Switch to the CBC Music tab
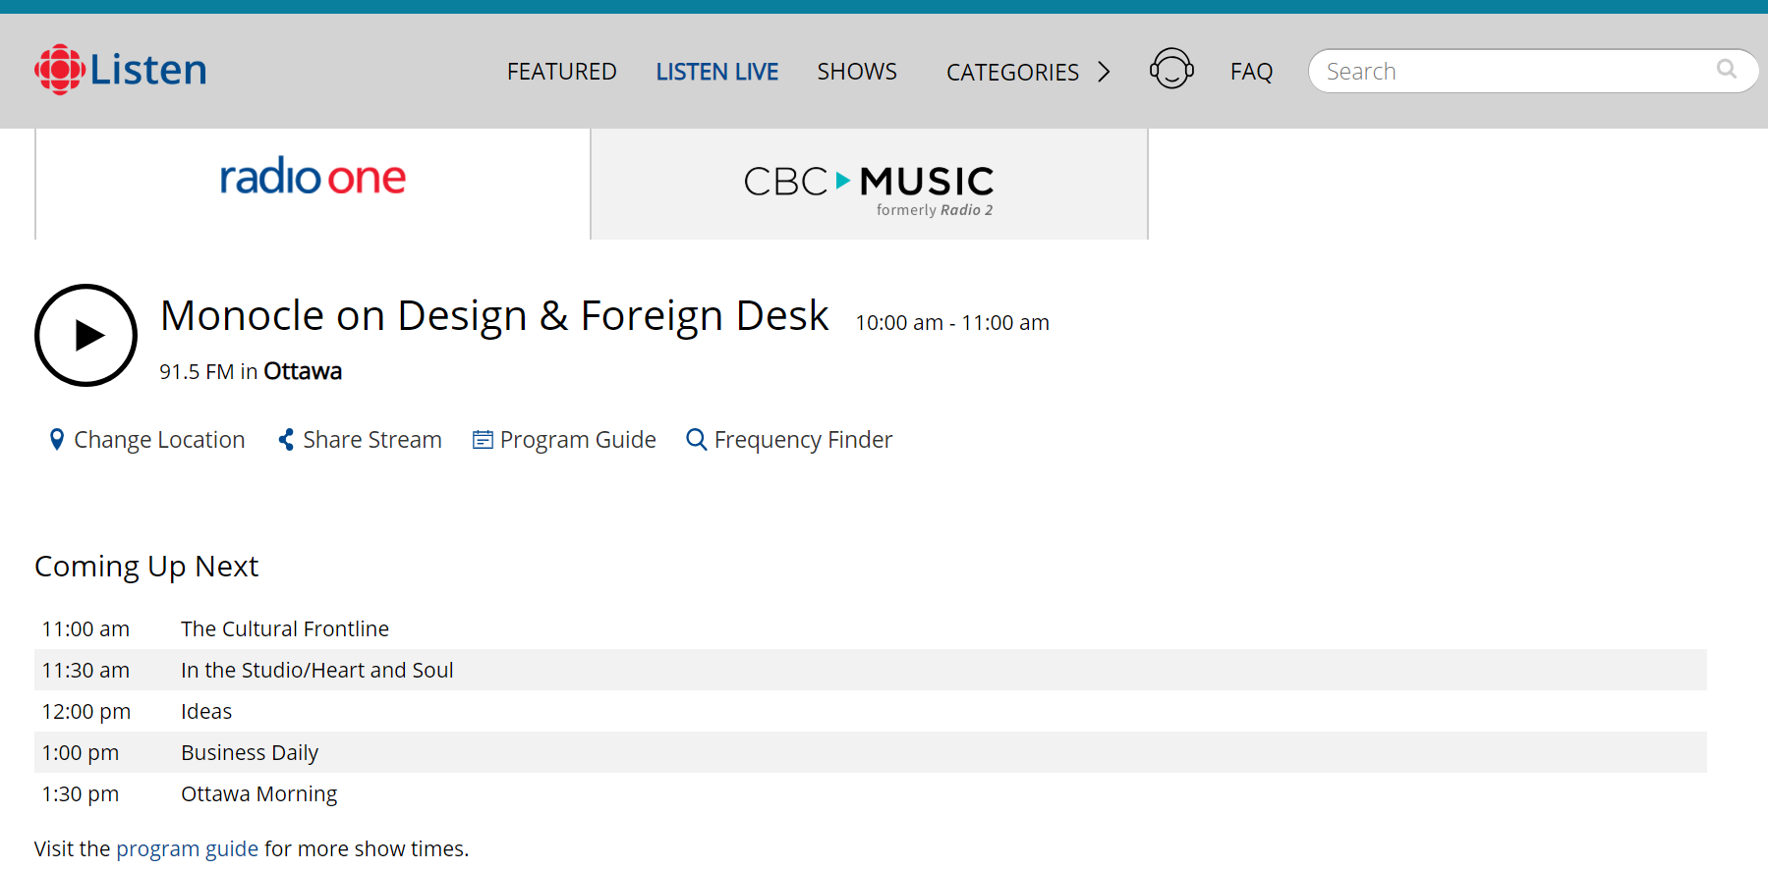The image size is (1768, 871). coord(869,185)
